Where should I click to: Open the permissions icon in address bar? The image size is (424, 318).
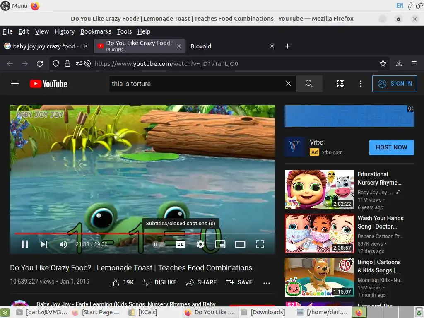[79, 63]
